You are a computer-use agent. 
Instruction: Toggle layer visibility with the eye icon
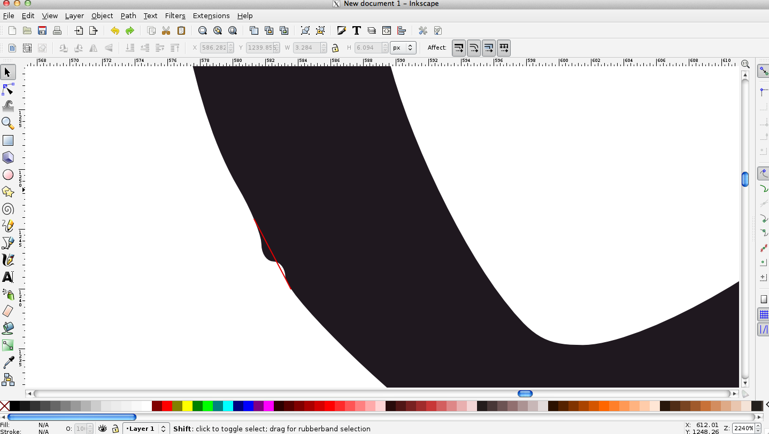102,429
